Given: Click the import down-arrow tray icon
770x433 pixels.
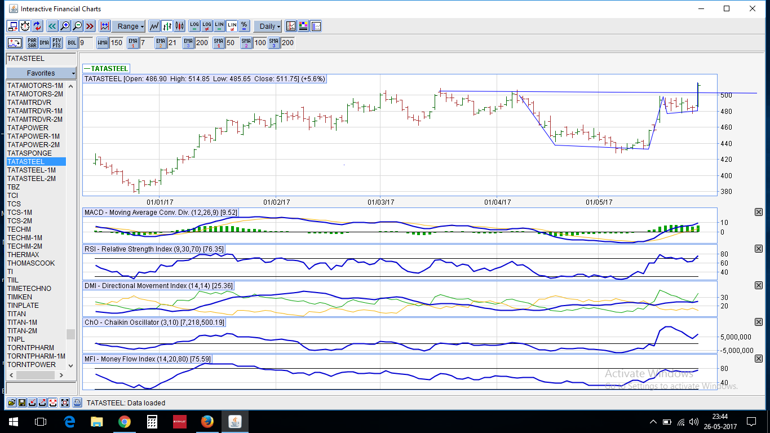Looking at the screenshot, I should pyautogui.click(x=33, y=403).
